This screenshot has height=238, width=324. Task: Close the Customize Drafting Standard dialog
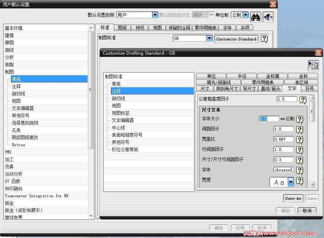pos(318,53)
